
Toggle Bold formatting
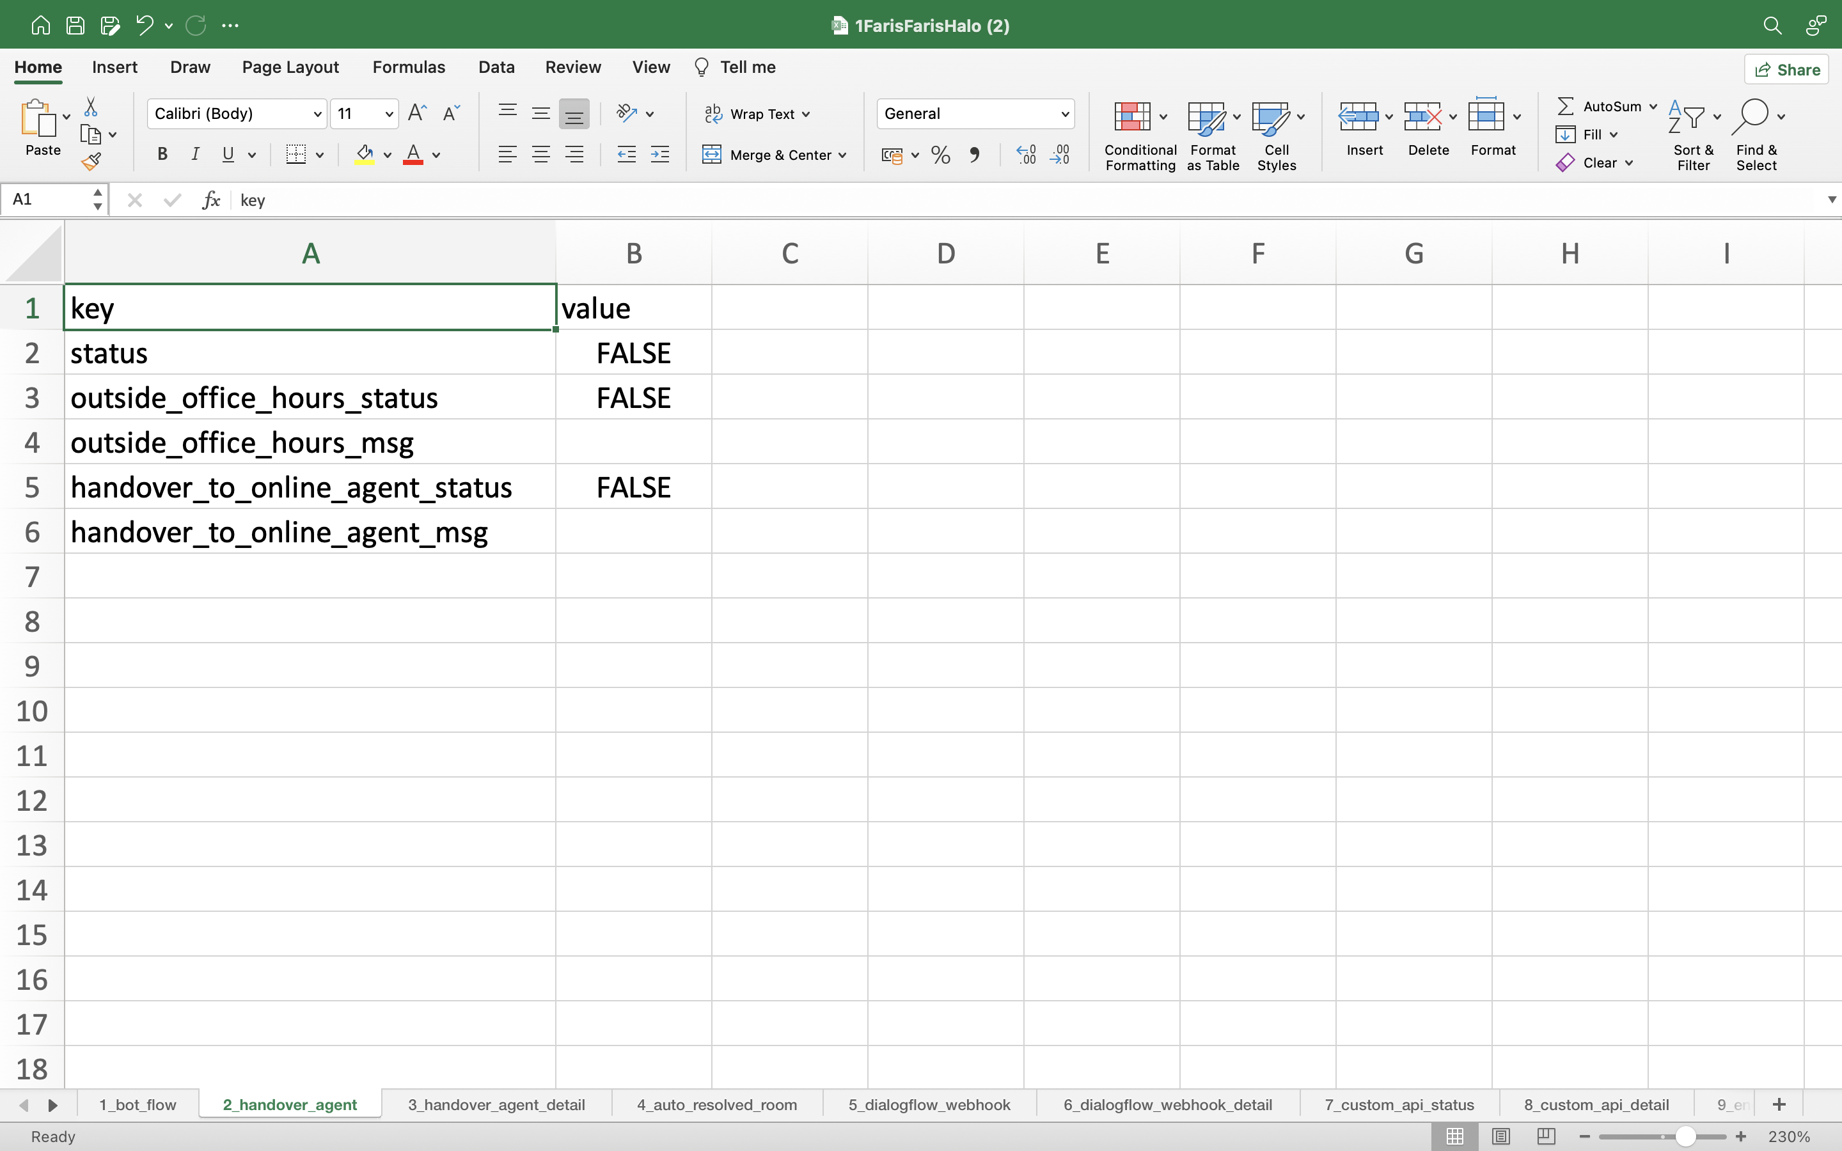[x=162, y=155]
